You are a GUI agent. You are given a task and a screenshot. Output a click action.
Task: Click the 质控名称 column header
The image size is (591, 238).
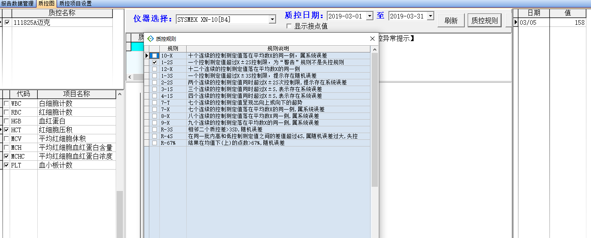(62, 13)
